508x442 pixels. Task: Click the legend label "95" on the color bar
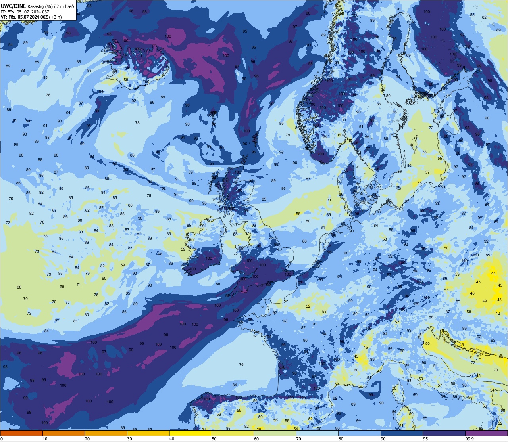point(425,439)
